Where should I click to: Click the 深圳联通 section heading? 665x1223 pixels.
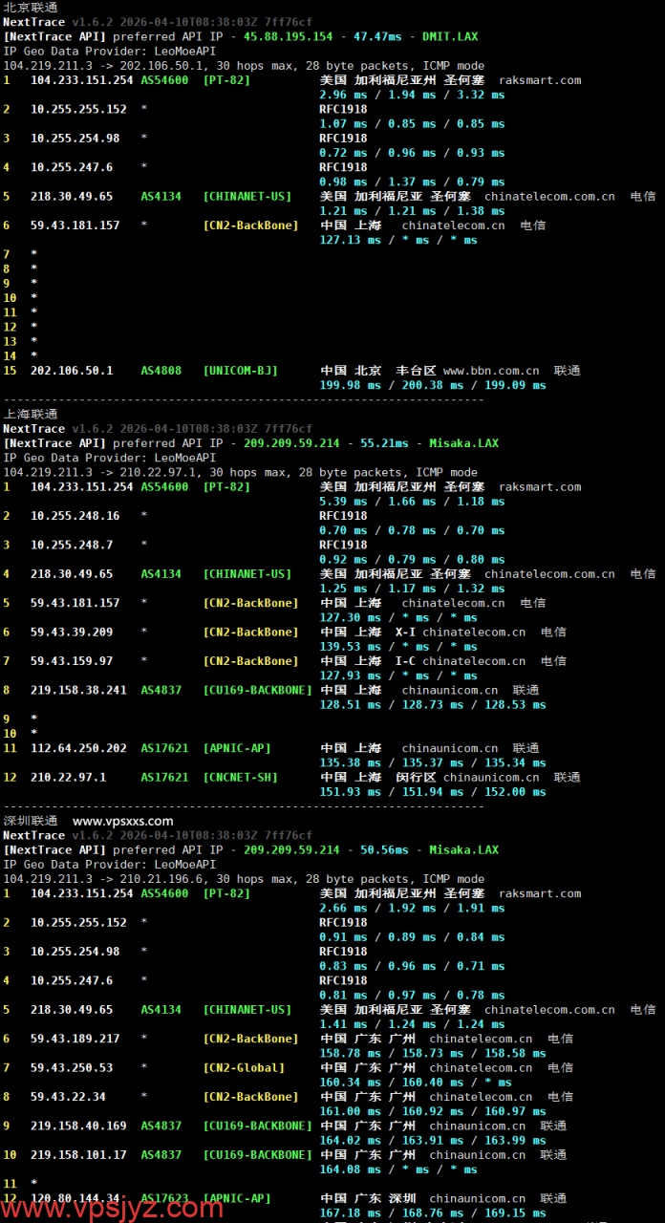tap(31, 821)
